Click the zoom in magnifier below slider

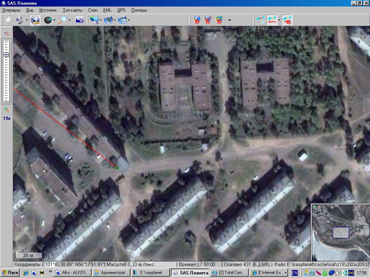click(6, 109)
